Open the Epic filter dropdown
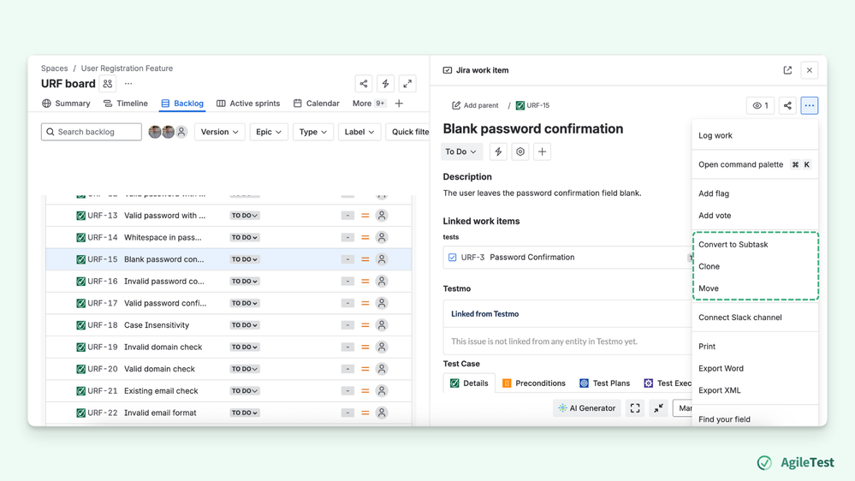Screen dimensions: 855x481 268,132
